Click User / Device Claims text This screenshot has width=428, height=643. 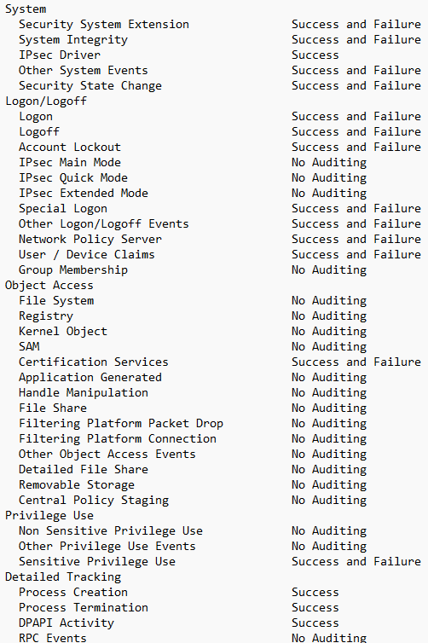[x=86, y=255]
